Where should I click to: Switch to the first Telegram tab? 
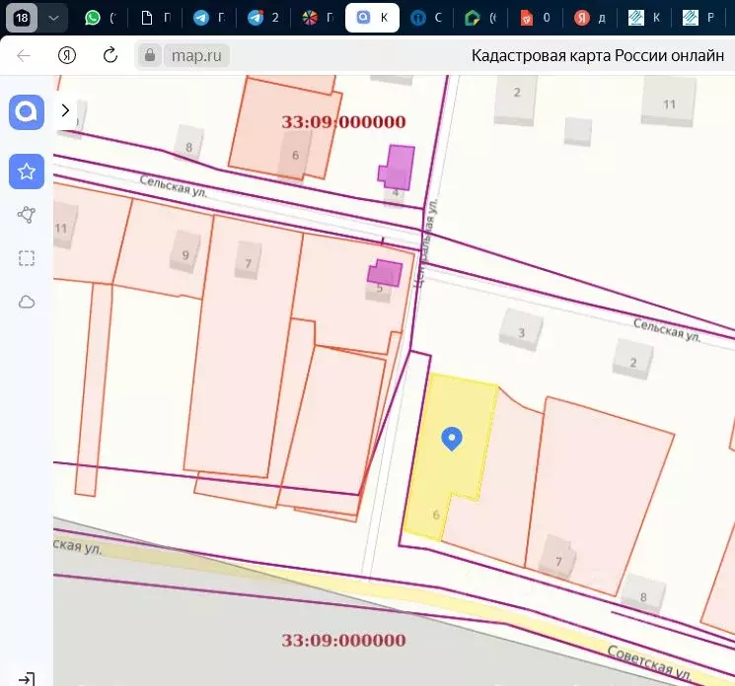pos(209,18)
